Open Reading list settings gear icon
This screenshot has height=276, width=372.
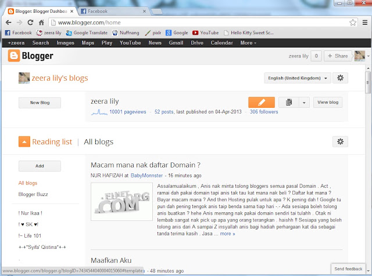tap(340, 141)
